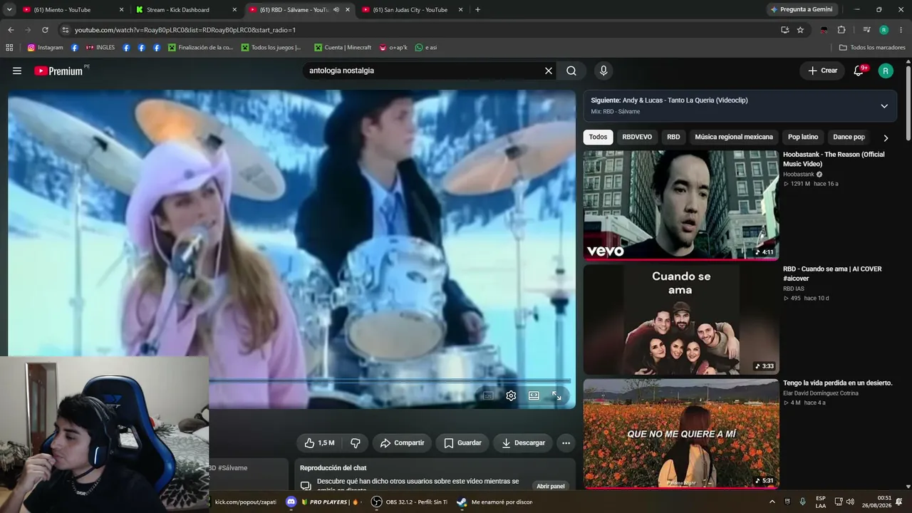Screen dimensions: 912x513
Task: Seek on the video progress bar
Action: tap(390, 381)
